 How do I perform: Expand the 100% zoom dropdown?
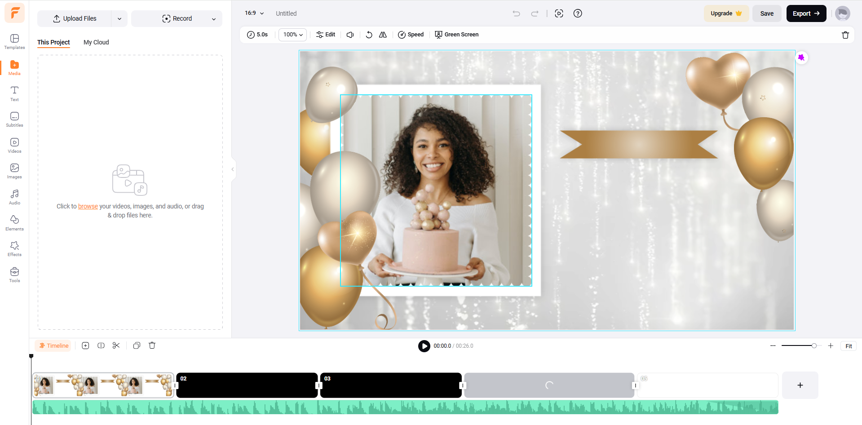[x=292, y=34]
